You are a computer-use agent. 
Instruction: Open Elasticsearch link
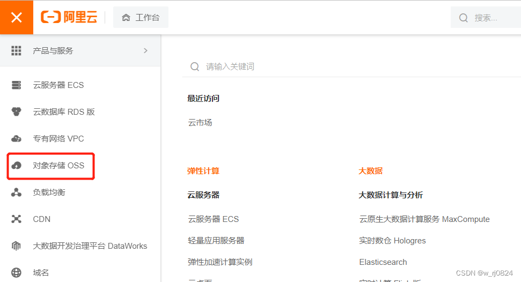point(383,262)
